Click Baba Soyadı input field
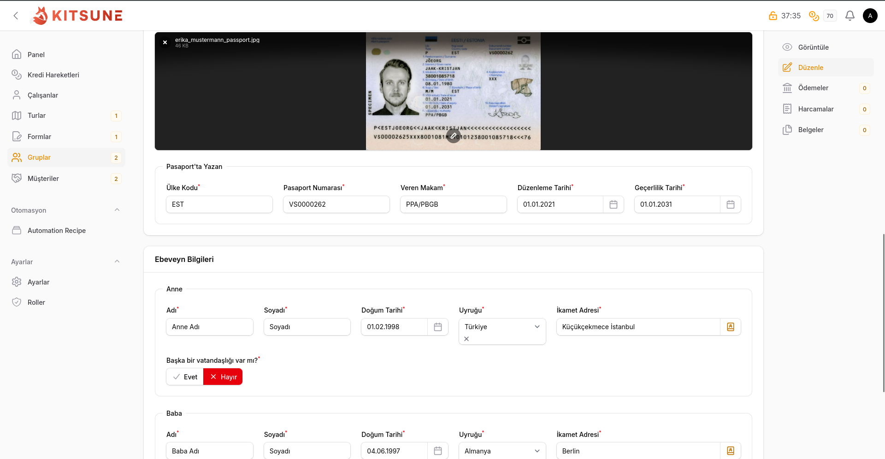The height and width of the screenshot is (459, 885). pyautogui.click(x=307, y=451)
